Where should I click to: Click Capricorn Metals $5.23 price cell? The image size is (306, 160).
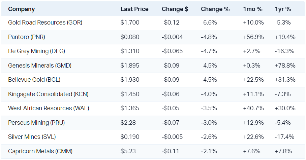click(128, 151)
